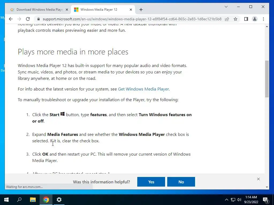Answer No to helpful feedback
Screen dimensions: 274x205
[x=181, y=182]
